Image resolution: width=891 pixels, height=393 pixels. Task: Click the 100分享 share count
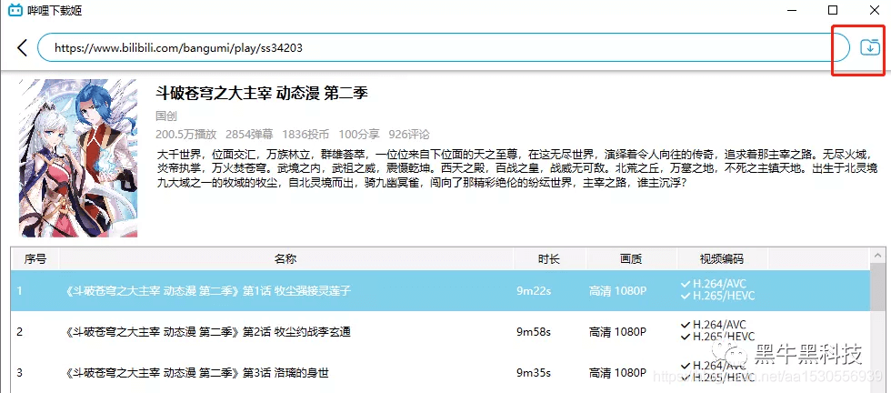tap(359, 135)
